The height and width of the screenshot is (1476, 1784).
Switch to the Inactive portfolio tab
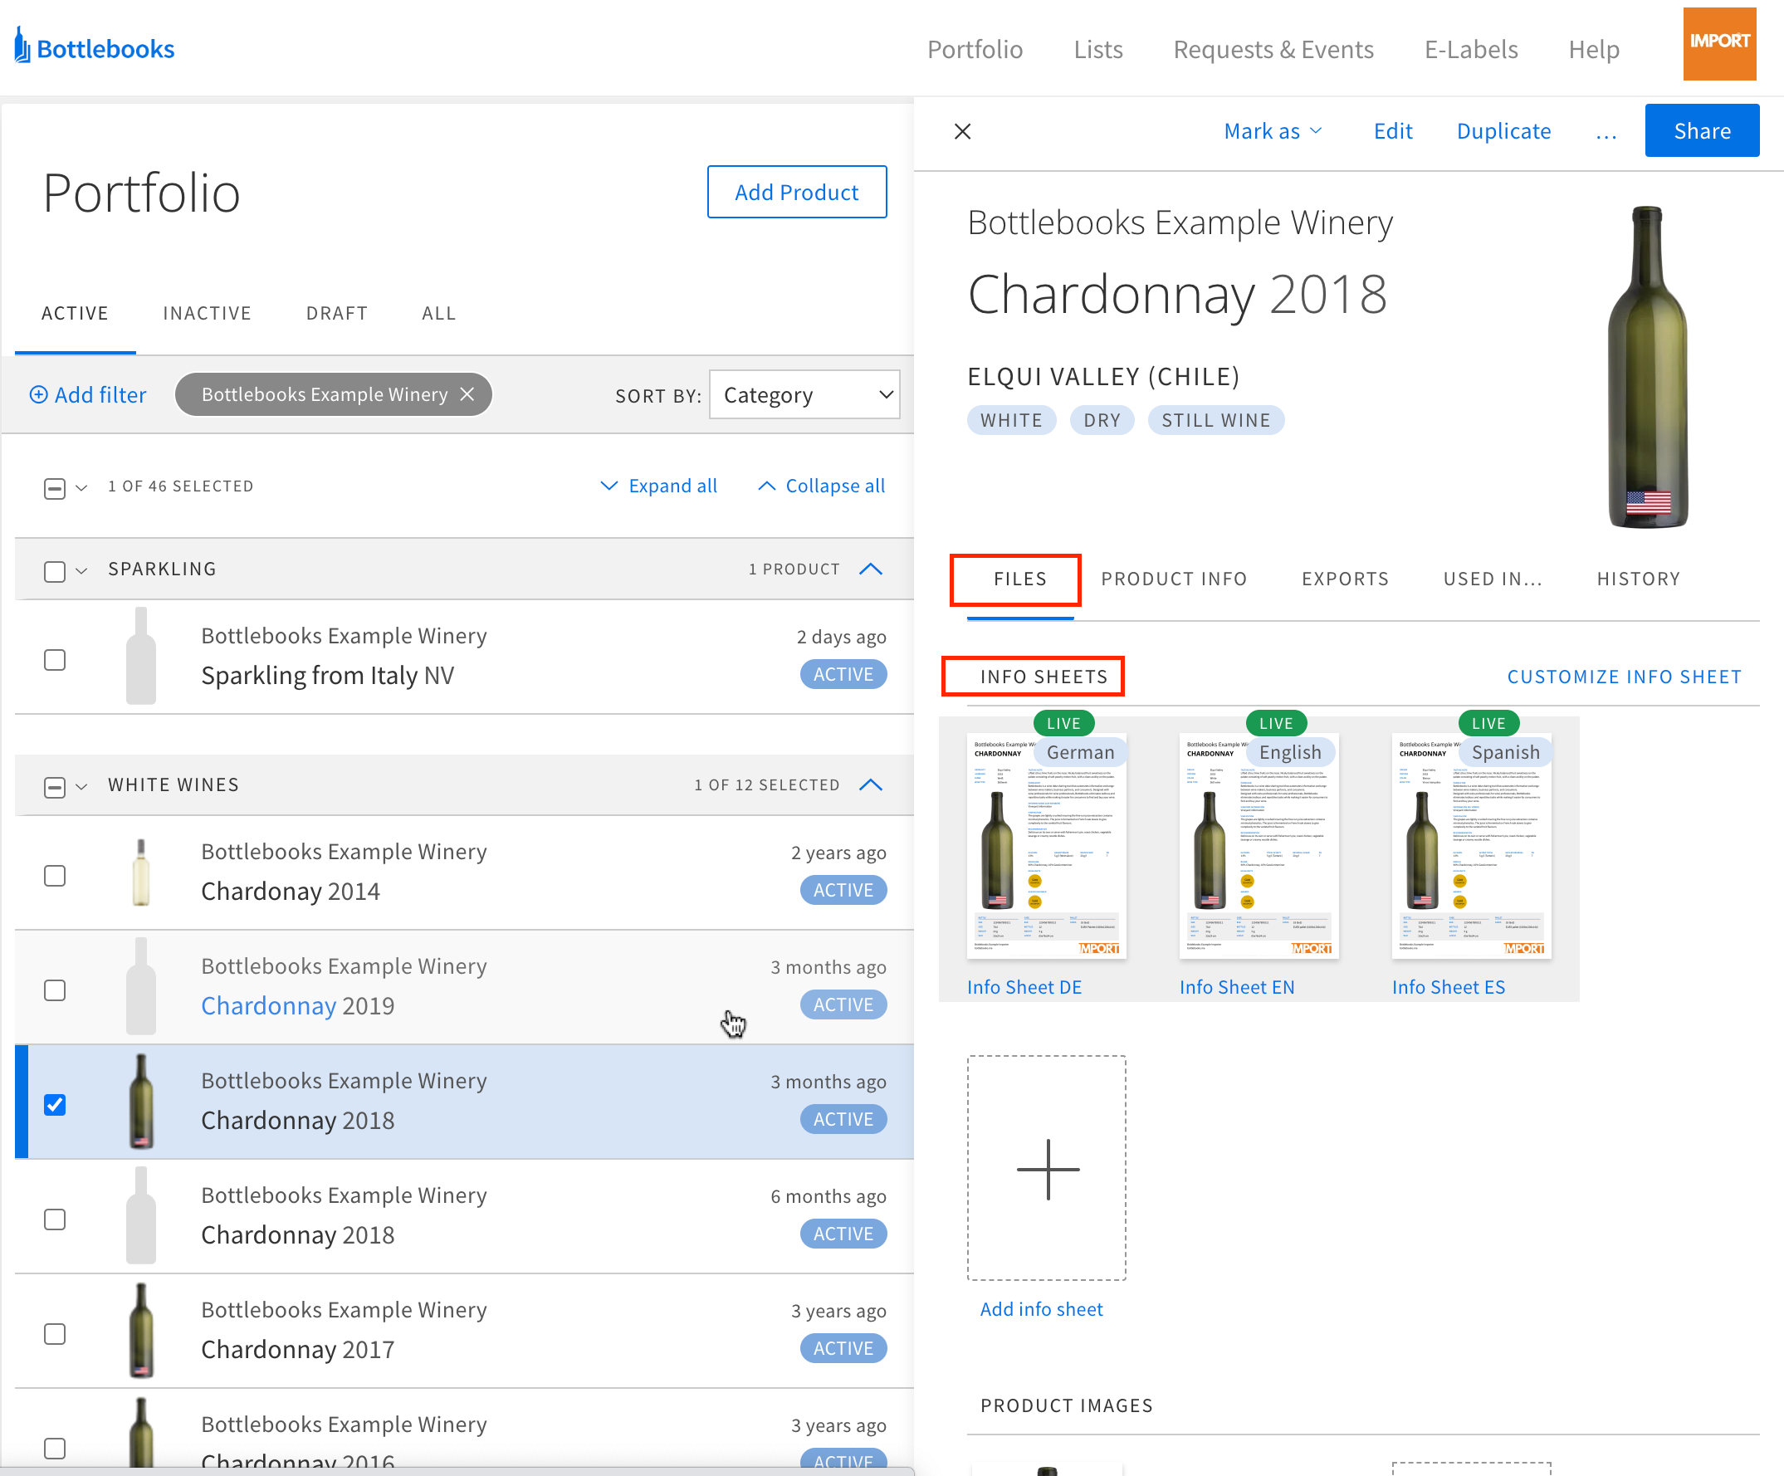pos(207,313)
